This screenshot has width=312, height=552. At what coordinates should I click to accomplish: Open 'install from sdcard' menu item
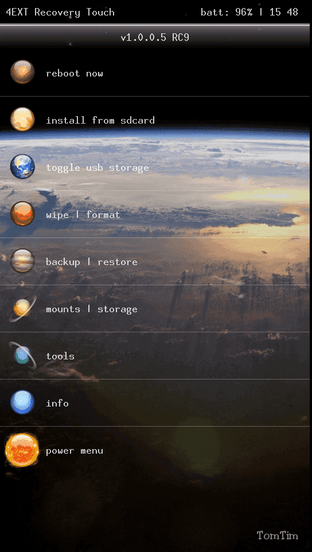tap(156, 120)
